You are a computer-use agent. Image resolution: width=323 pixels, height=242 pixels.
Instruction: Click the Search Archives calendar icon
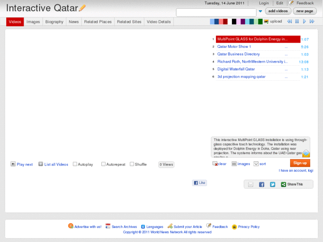(108, 226)
